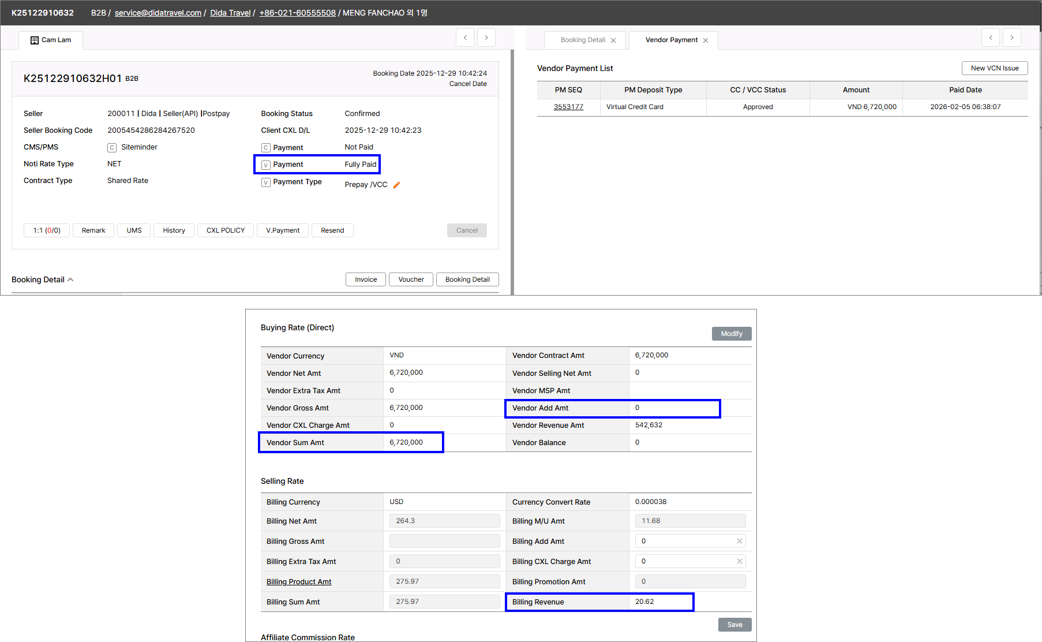This screenshot has width=1042, height=642.
Task: Close the Booking Detail tab
Action: (x=613, y=40)
